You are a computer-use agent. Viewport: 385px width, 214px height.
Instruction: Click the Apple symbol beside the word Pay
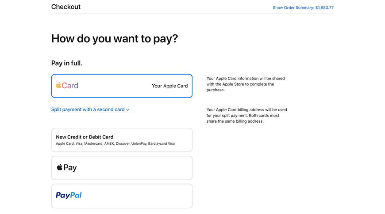click(x=59, y=167)
